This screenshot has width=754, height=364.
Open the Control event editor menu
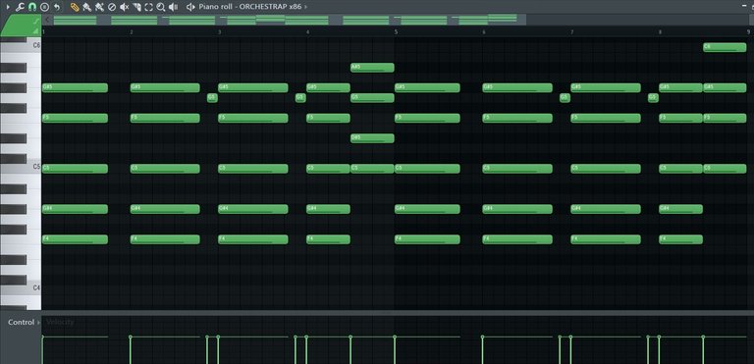coord(24,322)
